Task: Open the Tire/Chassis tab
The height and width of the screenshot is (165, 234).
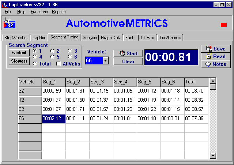Action: point(170,38)
